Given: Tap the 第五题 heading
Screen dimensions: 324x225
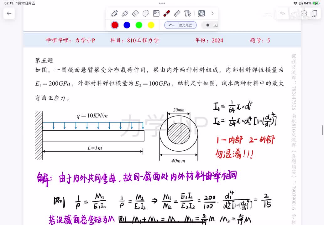Looking at the screenshot, I should (x=44, y=60).
